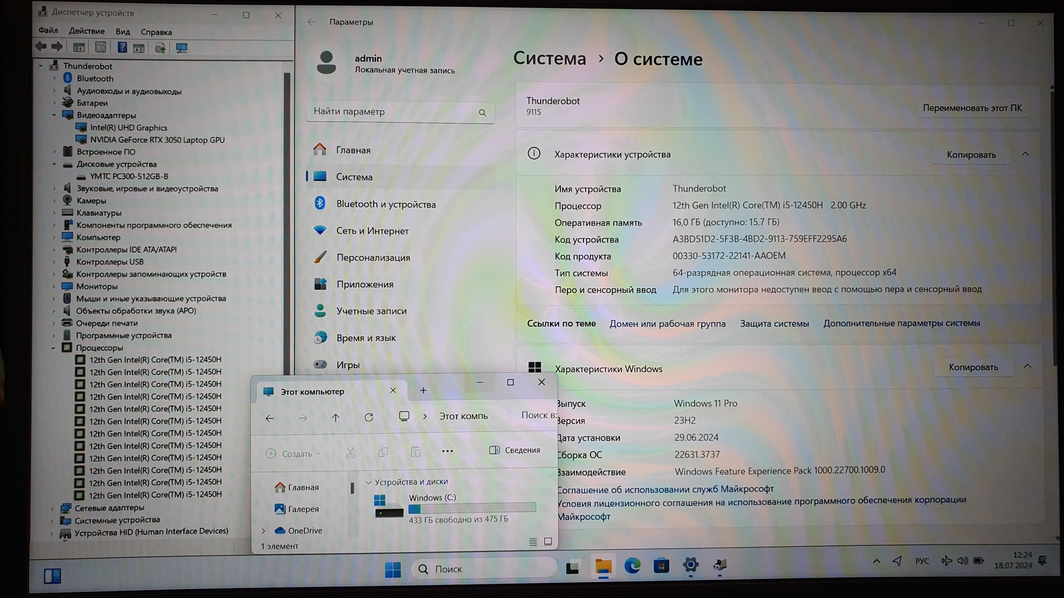This screenshot has height=598, width=1064.
Task: Open Bluetooth и устройства settings page
Action: tap(385, 204)
